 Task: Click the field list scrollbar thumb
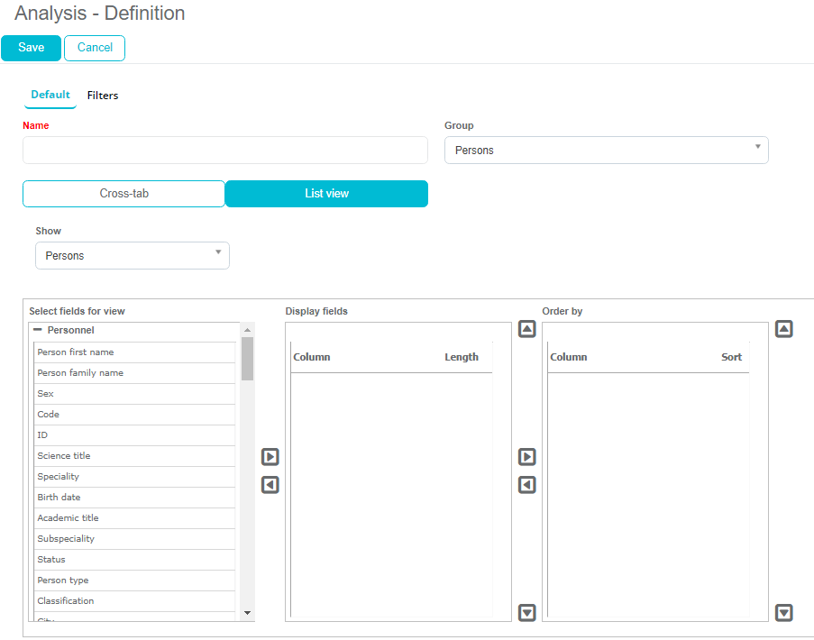pos(247,358)
